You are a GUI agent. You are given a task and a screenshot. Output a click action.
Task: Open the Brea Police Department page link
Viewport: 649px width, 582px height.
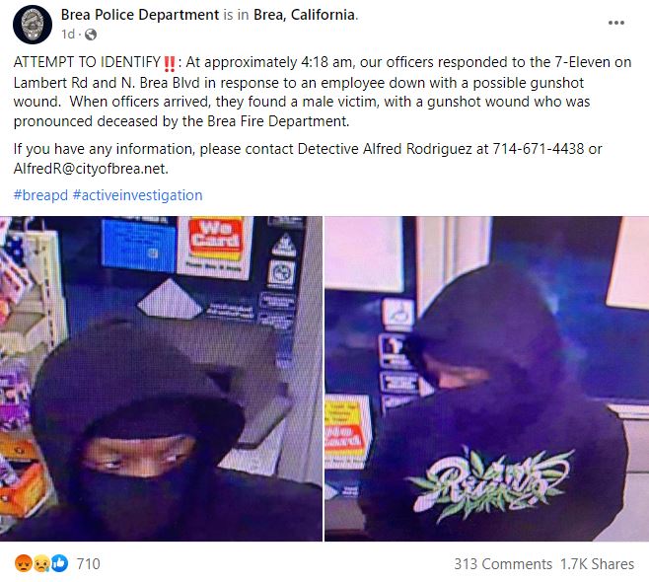coord(139,15)
